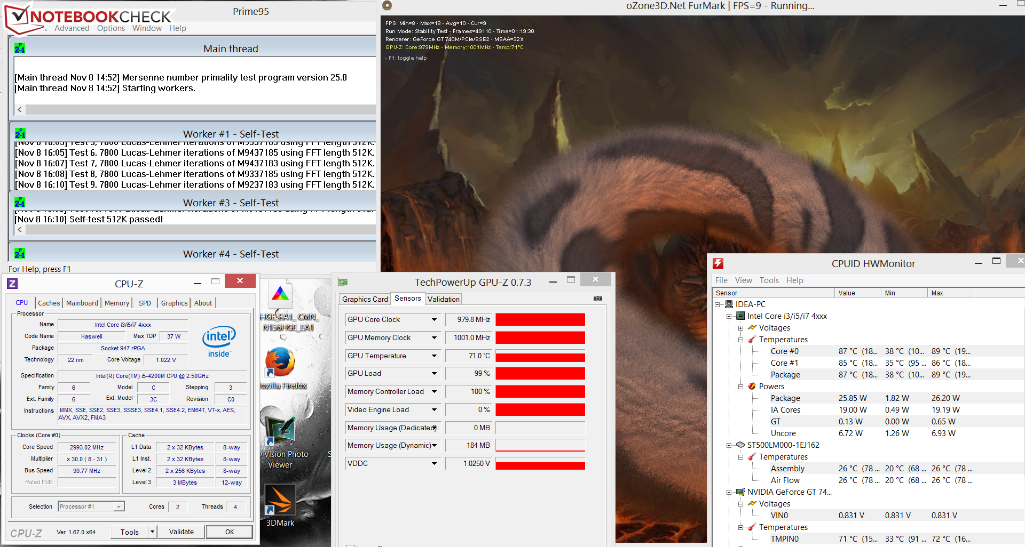Click the Voltages icon under NVIDIA GeForce

pyautogui.click(x=752, y=504)
